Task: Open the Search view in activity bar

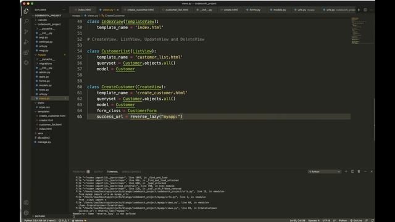Action: 26,22
